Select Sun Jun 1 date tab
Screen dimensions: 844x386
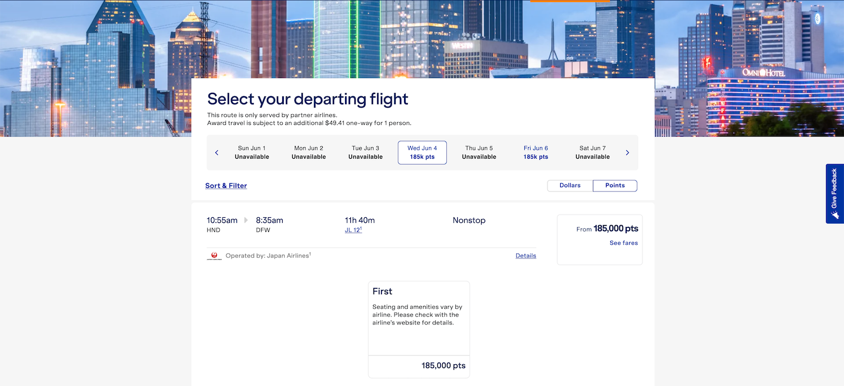(x=252, y=152)
